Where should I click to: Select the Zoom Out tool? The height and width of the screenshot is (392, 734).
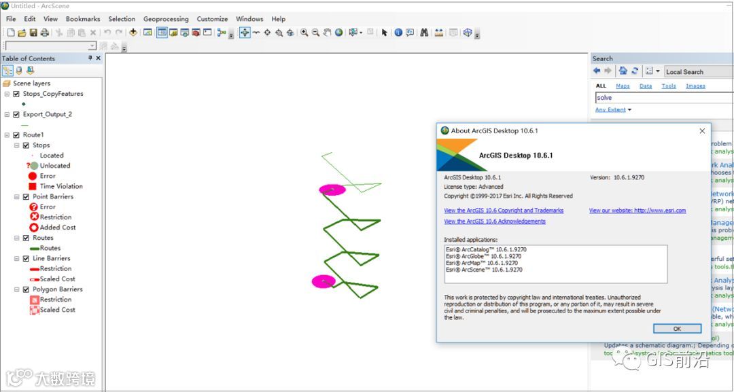click(315, 33)
